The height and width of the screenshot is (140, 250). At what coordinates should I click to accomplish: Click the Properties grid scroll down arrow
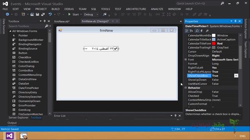(240, 105)
